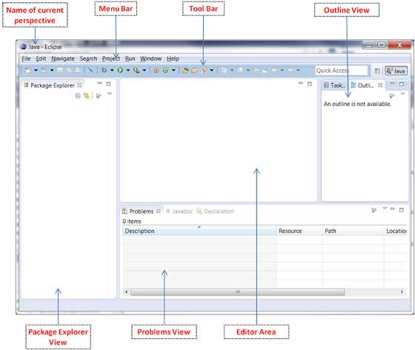The image size is (415, 350).
Task: Click the New Java Class icon
Action: [166, 70]
